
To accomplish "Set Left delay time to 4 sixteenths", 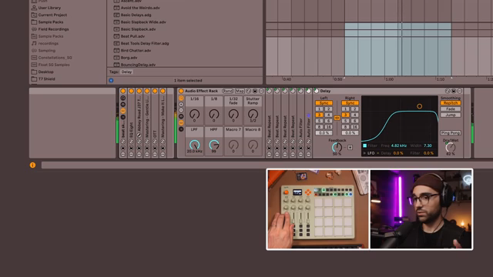I will click(328, 115).
